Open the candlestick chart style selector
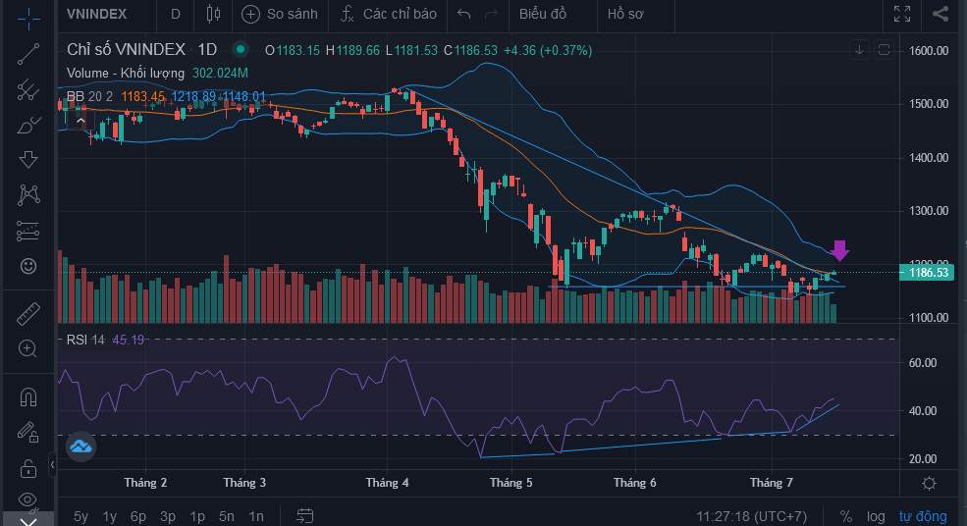Viewport: 967px width, 526px height. pos(214,14)
